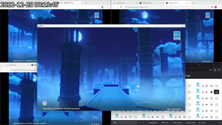Click the key icon in the 1490 row
Screen dimensions: 222x125
point(207,92)
